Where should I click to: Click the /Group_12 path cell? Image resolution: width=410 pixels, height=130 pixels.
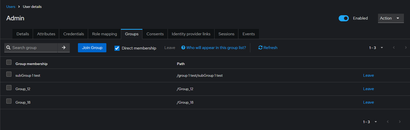click(x=185, y=89)
